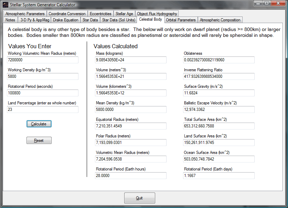
Task: Click the Oblateness result field
Action: click(x=219, y=60)
